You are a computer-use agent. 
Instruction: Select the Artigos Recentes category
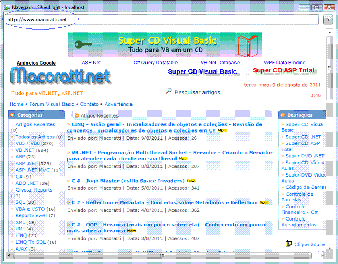click(x=35, y=124)
